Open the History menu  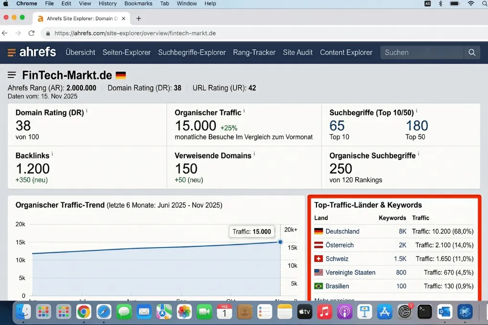[x=108, y=3]
